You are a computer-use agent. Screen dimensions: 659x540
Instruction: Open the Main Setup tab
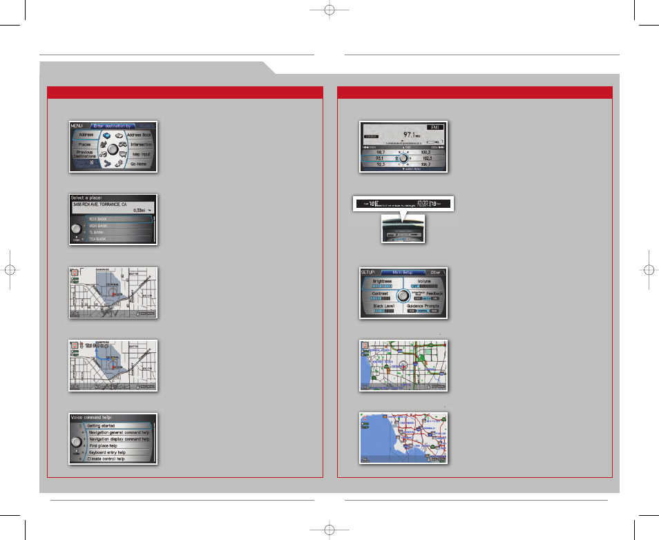pyautogui.click(x=402, y=272)
